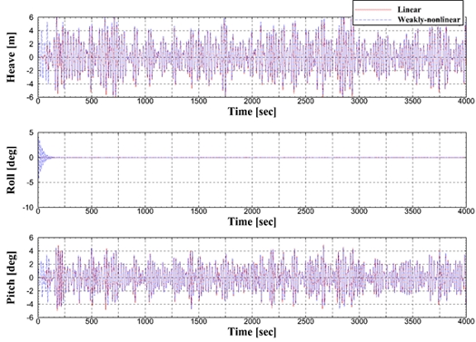
Task: Click the "6" tick on the Heave y-axis
Action: [32, 17]
